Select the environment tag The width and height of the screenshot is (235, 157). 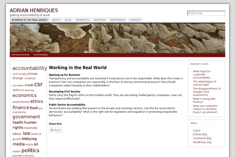click(x=21, y=102)
